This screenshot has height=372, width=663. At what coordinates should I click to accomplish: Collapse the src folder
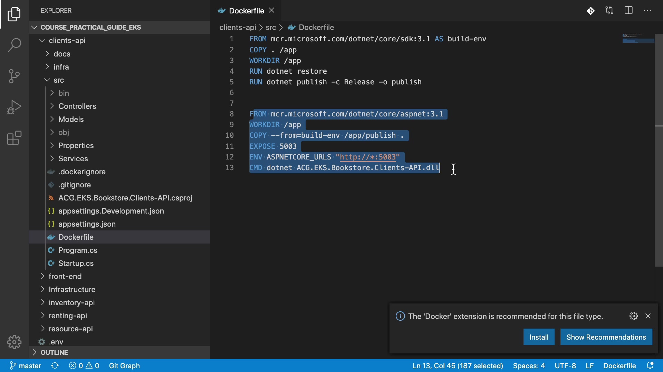coord(59,80)
